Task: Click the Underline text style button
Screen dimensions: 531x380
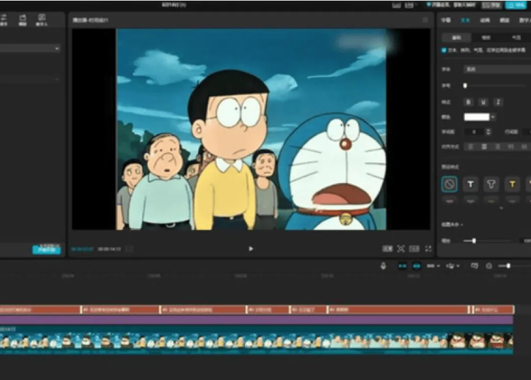Action: pos(483,102)
